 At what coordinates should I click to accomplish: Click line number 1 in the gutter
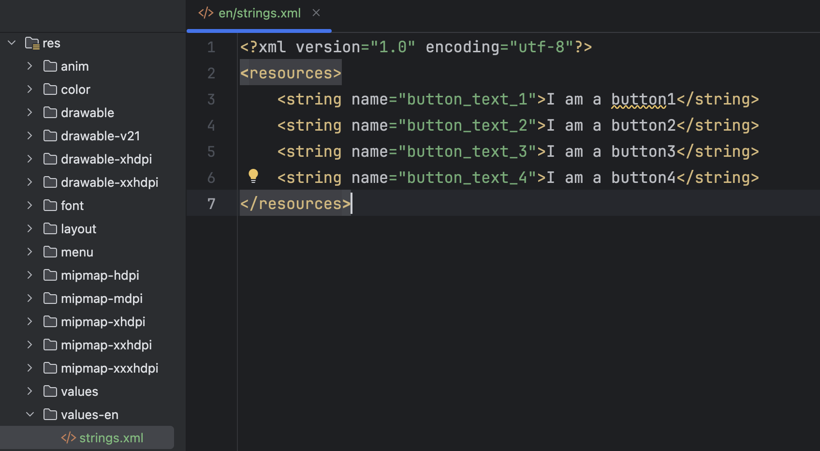[211, 47]
